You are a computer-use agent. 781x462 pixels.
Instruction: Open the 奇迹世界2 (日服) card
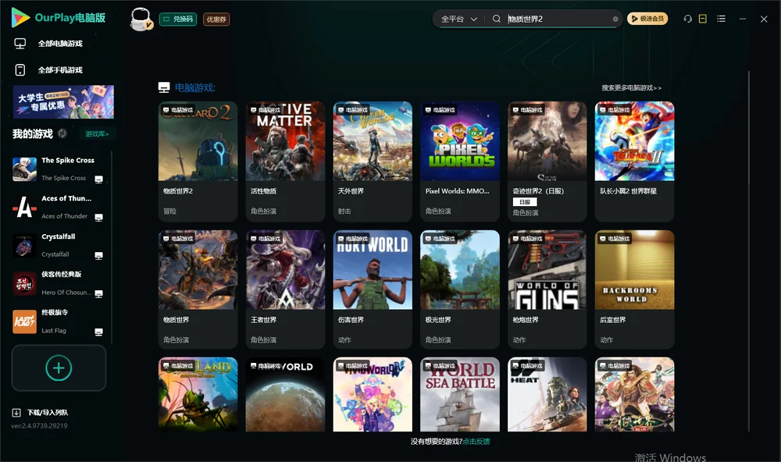coord(547,162)
